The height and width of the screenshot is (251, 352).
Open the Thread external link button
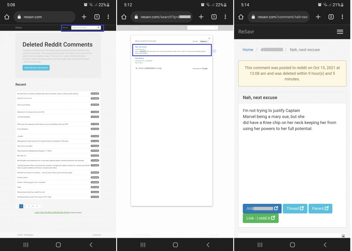click(295, 209)
